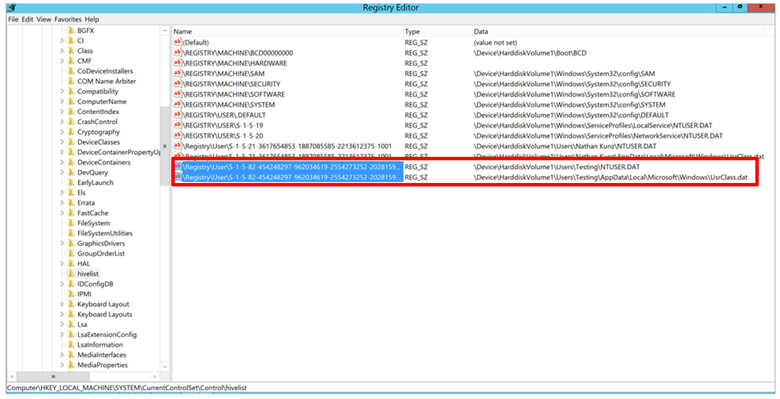This screenshot has height=399, width=780.
Task: Click the SECURITY value string icon
Action: [x=178, y=84]
